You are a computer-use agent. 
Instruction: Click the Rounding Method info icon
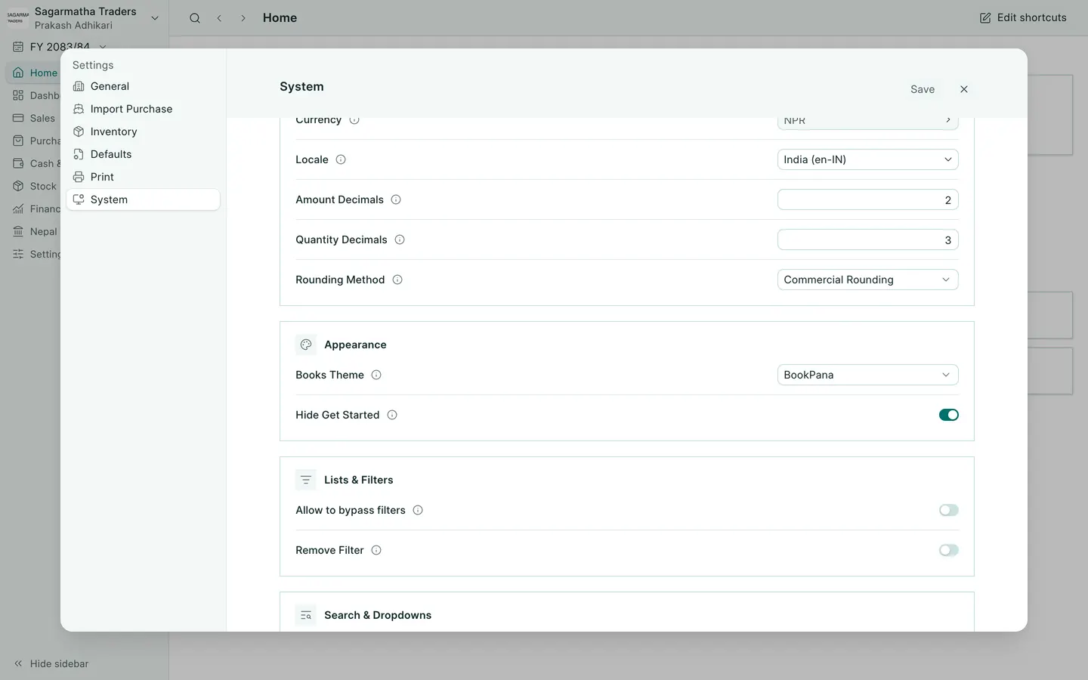397,280
